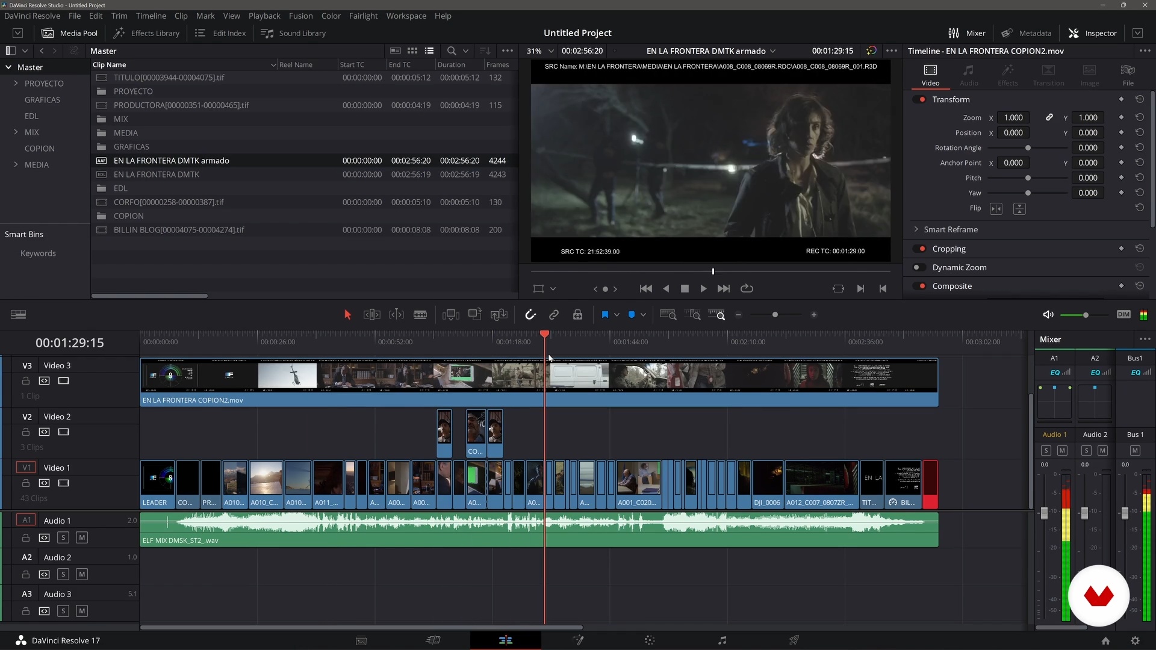Open viewer zoom 31% dropdown
1156x650 pixels.
click(x=540, y=51)
